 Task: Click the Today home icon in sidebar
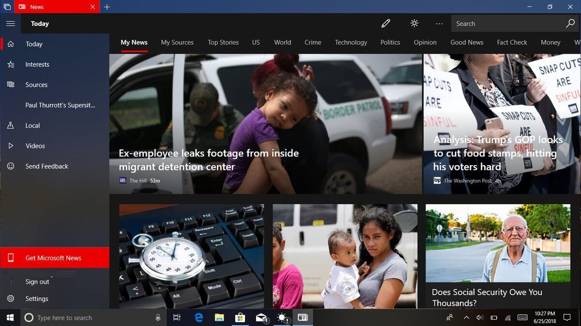click(x=11, y=44)
